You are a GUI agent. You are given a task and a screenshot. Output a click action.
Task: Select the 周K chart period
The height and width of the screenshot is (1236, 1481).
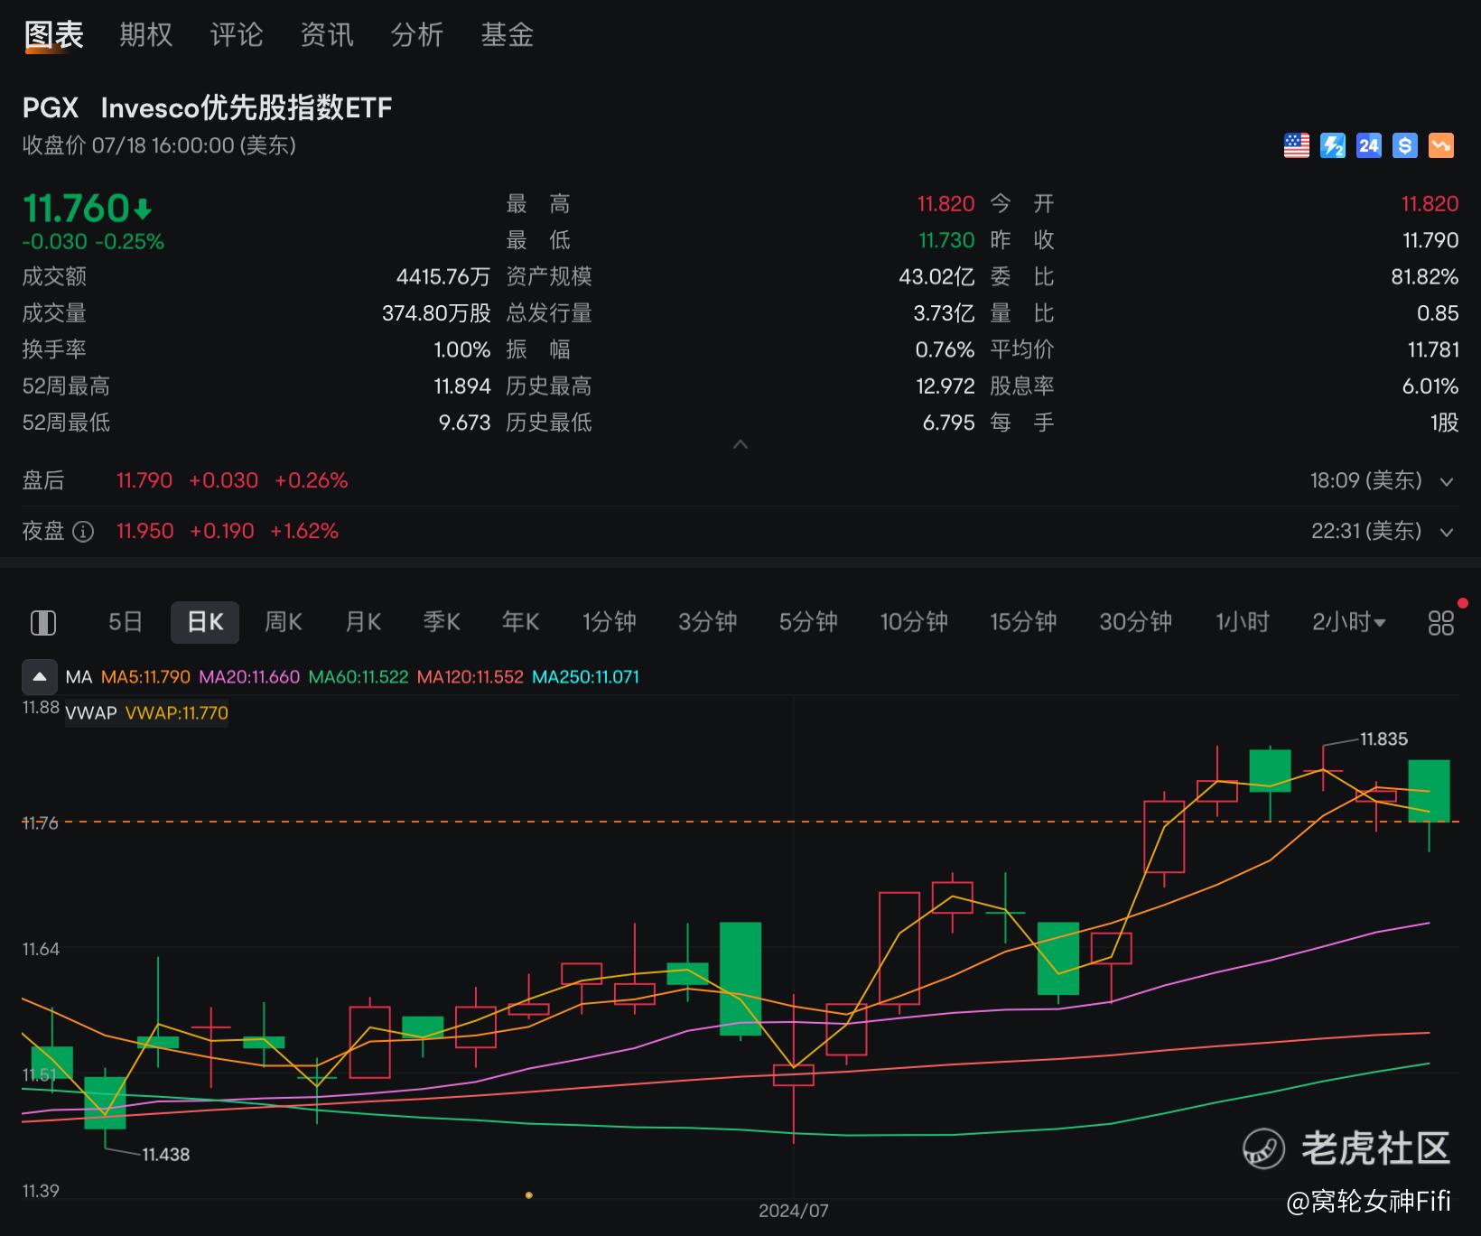point(284,622)
